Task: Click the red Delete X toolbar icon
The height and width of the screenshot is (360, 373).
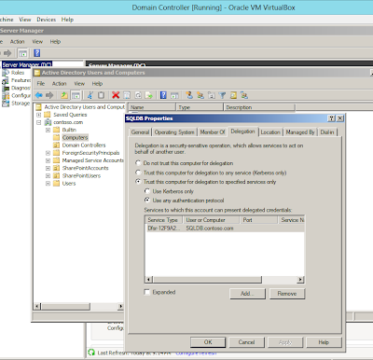Action: point(116,95)
